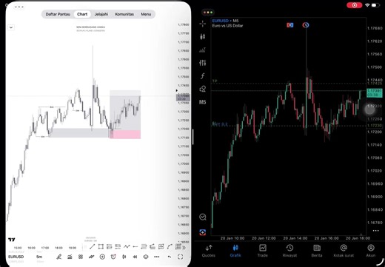Viewport: 385px width, 267px height.
Task: Tap the pencil drawing mode icon
Action: pyautogui.click(x=58, y=257)
